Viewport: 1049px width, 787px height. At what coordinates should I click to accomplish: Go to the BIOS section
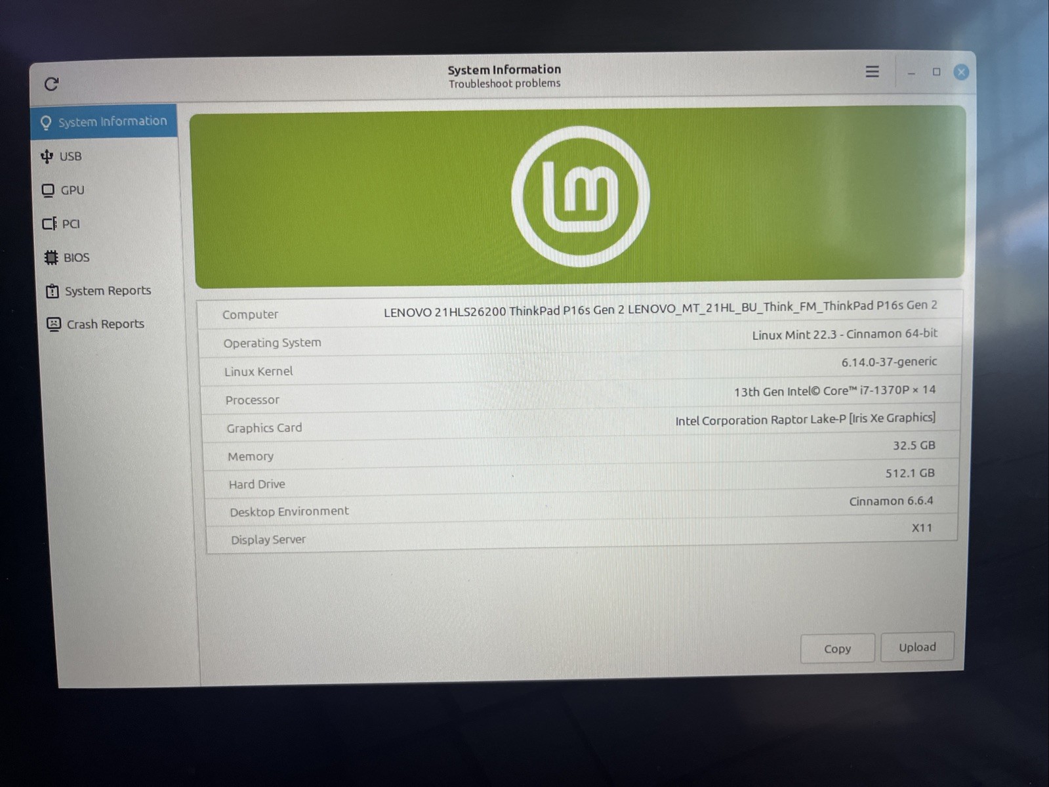click(x=108, y=257)
